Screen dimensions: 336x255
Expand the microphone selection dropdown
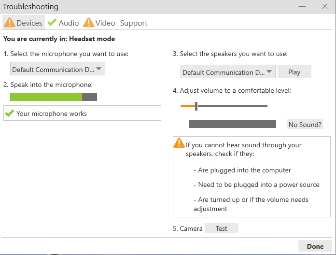tap(57, 69)
